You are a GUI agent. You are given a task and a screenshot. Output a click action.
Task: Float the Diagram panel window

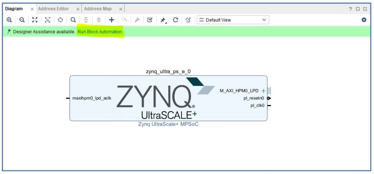click(365, 9)
